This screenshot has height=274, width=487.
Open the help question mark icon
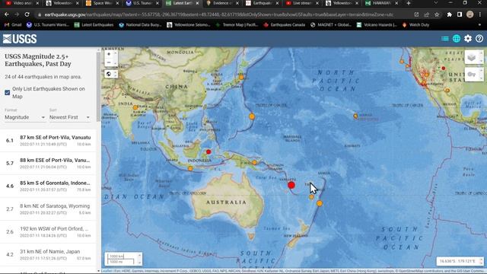point(479,39)
